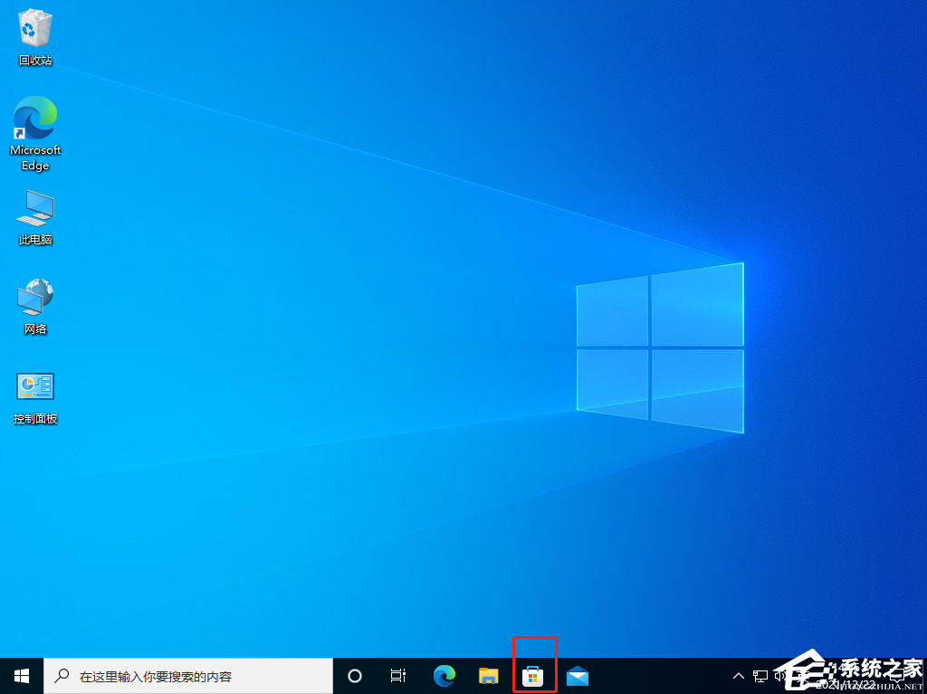This screenshot has width=927, height=694.
Task: Click the Show desktop strip at the taskbar edge
Action: [x=924, y=676]
